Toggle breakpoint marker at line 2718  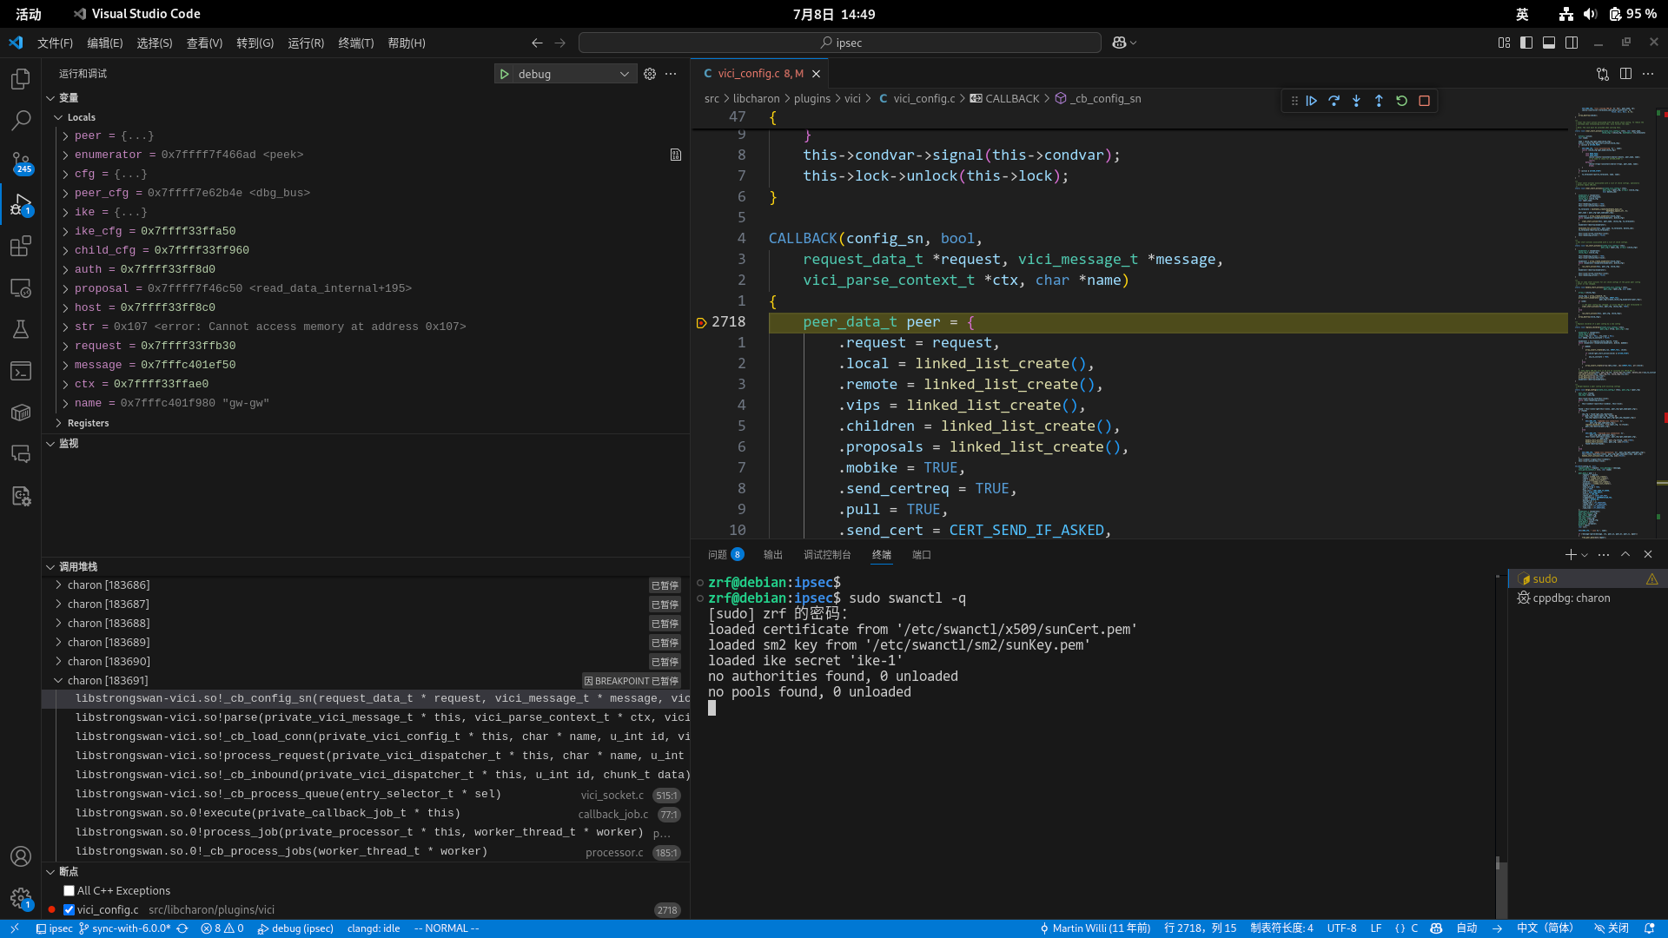coord(701,322)
